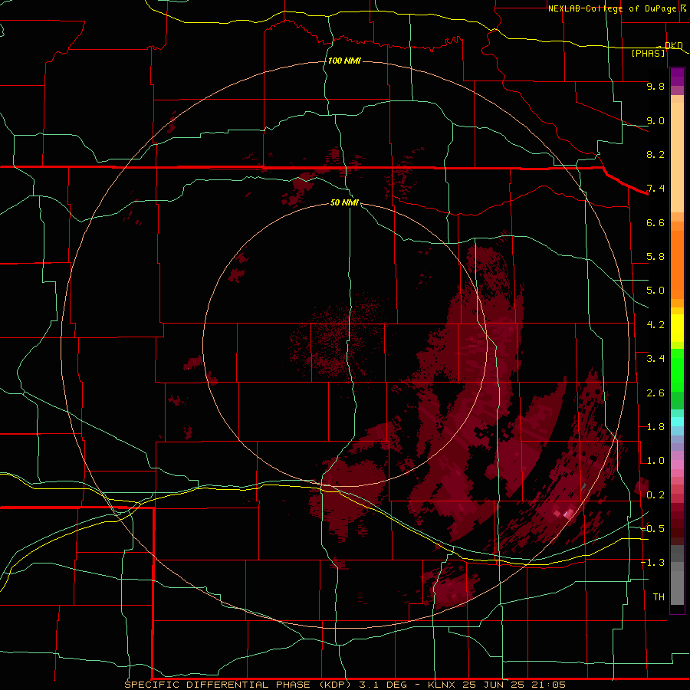Click the 0.2 scale value
The width and height of the screenshot is (690, 690).
[655, 495]
